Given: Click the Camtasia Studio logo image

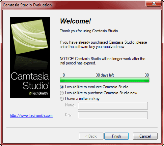Looking at the screenshot, I should [30, 57].
